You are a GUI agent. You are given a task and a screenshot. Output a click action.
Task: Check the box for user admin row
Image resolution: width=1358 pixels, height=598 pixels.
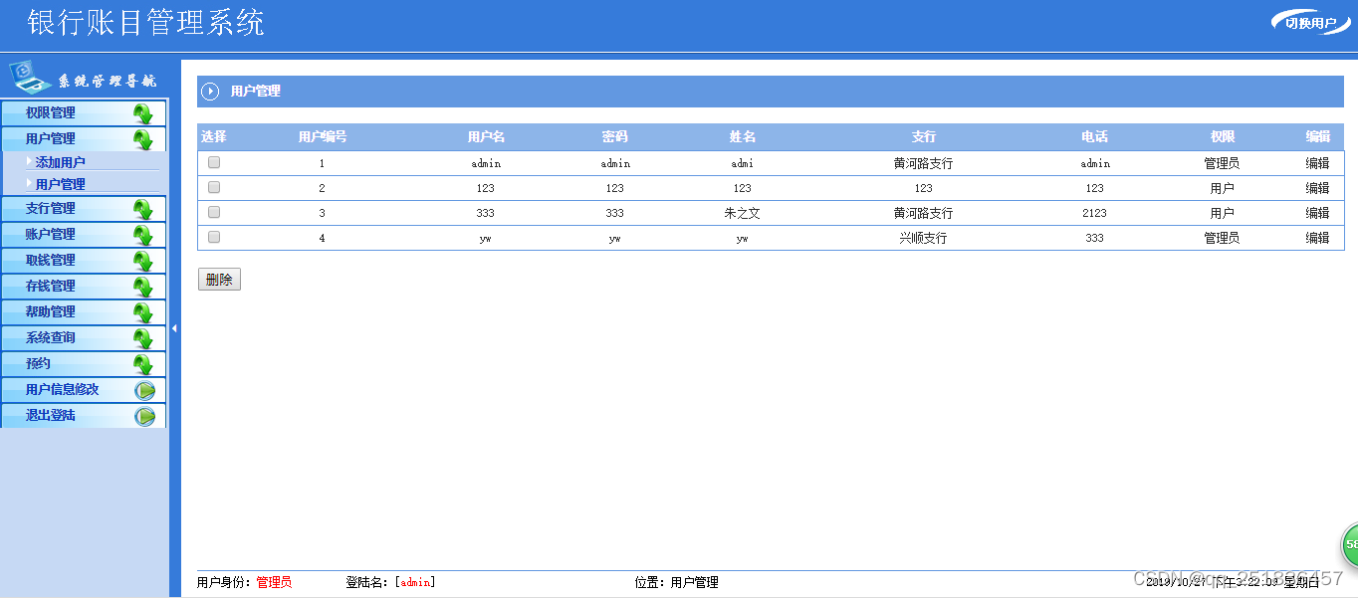tap(214, 162)
